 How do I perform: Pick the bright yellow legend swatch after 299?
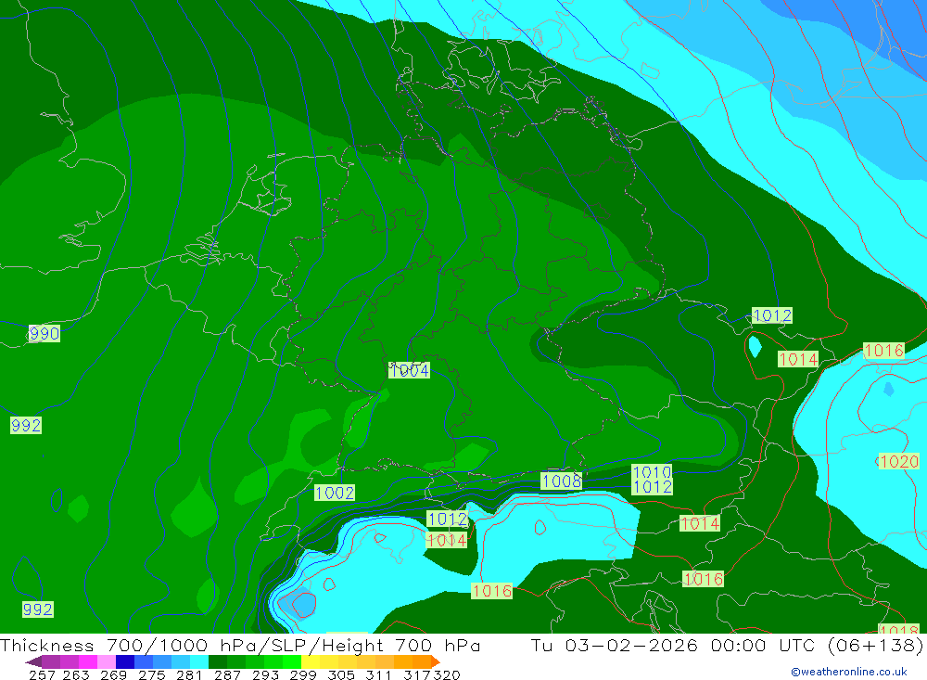311,661
